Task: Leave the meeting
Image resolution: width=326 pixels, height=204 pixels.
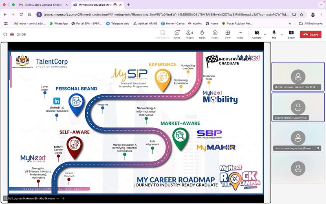Action: 311,35
